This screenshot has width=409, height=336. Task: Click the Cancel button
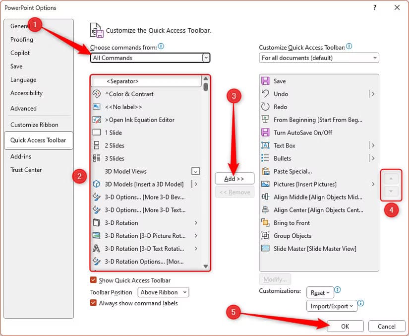coord(386,326)
